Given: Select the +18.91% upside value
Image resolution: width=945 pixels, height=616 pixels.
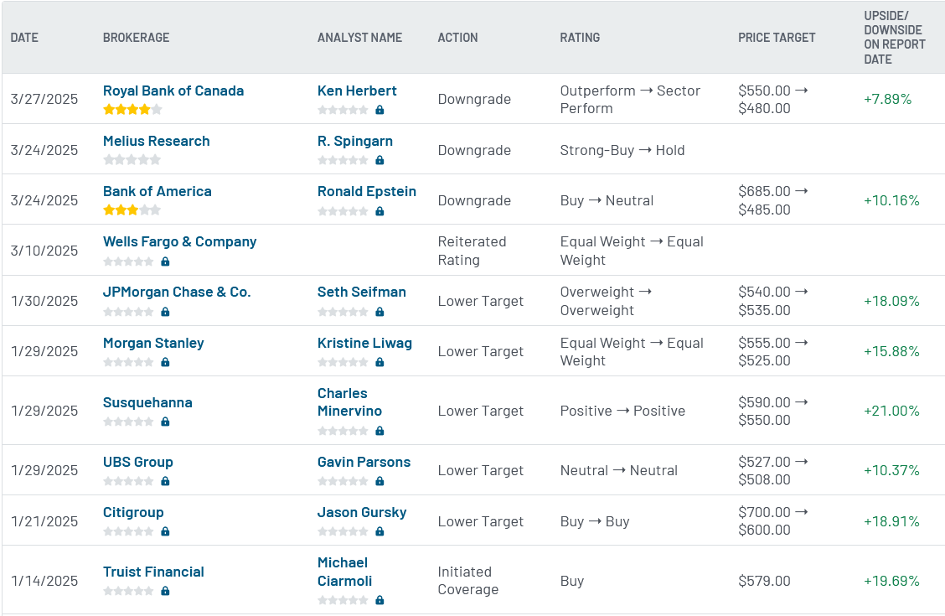Looking at the screenshot, I should [891, 521].
